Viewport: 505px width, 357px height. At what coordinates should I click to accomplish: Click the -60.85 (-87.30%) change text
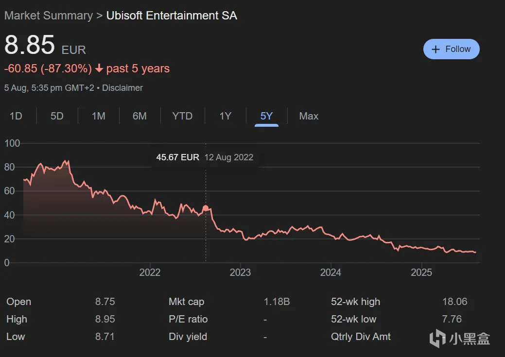tap(48, 68)
